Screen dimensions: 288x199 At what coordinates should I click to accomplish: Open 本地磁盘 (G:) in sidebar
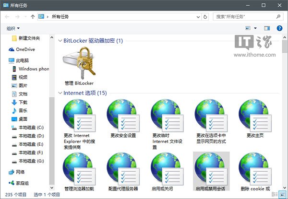tap(27, 161)
